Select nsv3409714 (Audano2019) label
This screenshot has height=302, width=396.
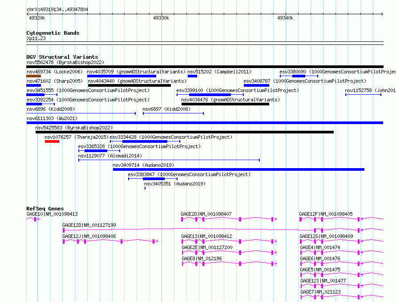click(143, 165)
